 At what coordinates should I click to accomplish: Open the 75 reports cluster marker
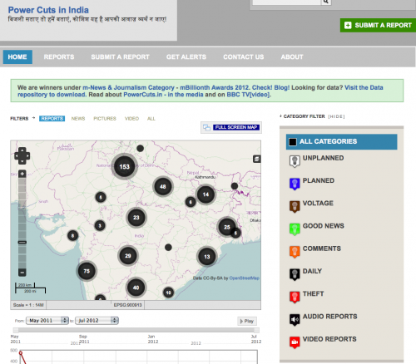pos(87,271)
